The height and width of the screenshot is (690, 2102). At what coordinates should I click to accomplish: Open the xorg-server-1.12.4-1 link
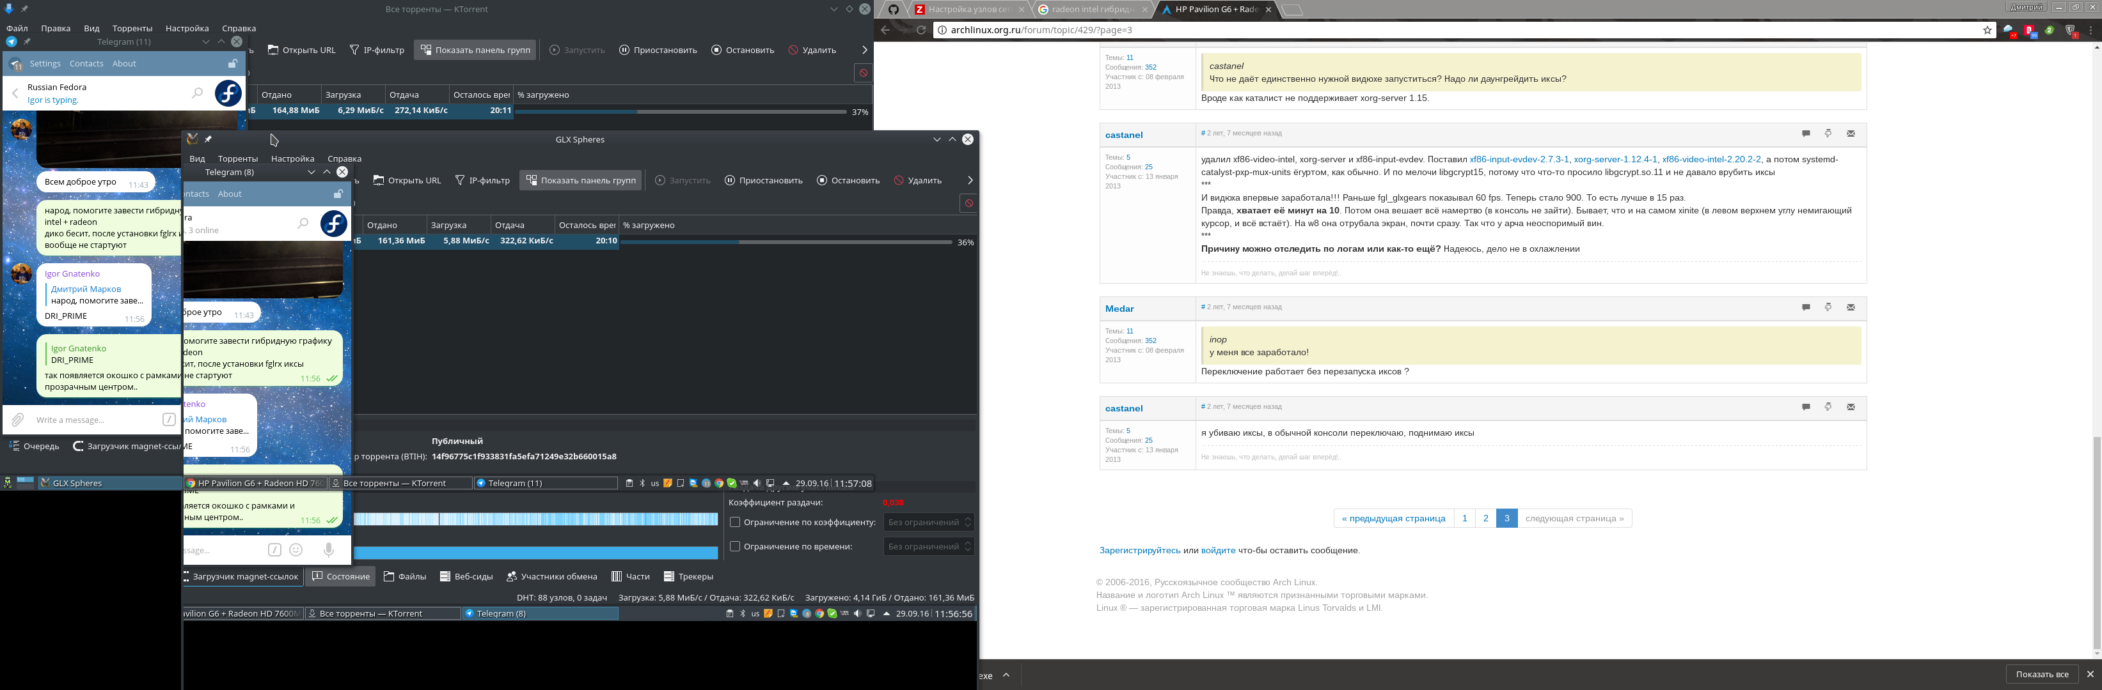click(1616, 160)
